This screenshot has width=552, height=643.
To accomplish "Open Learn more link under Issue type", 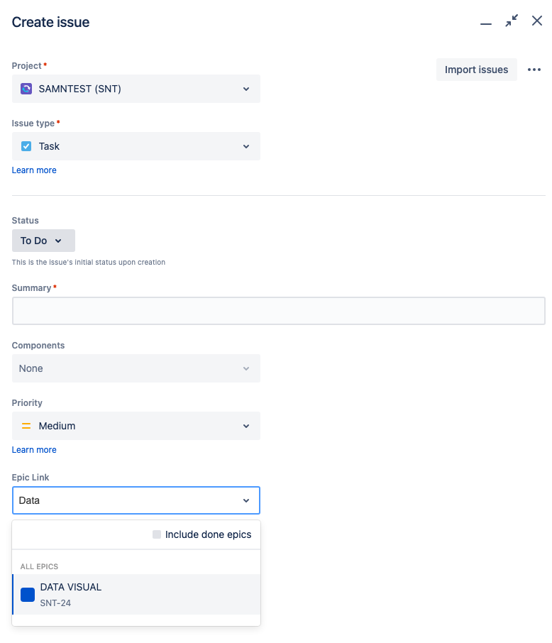I will [34, 170].
